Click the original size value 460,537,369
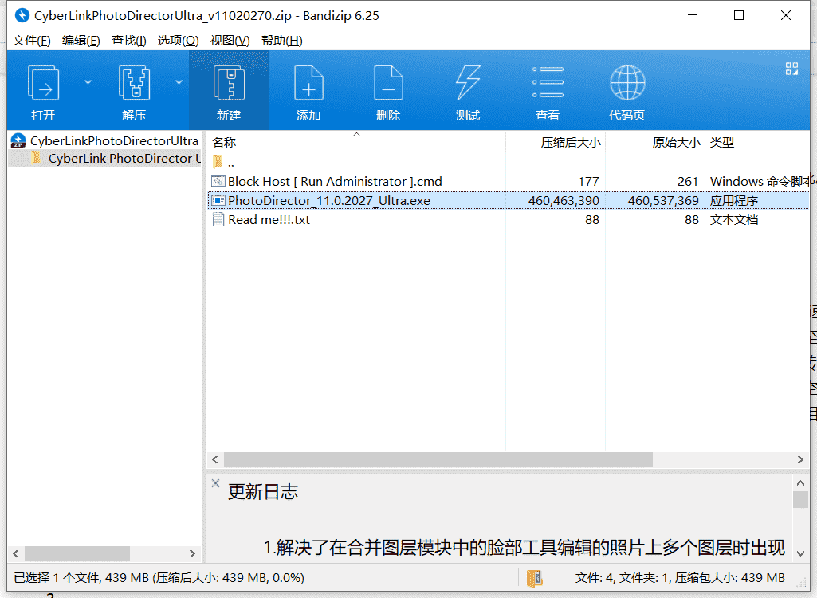Image resolution: width=817 pixels, height=598 pixels. click(x=663, y=201)
